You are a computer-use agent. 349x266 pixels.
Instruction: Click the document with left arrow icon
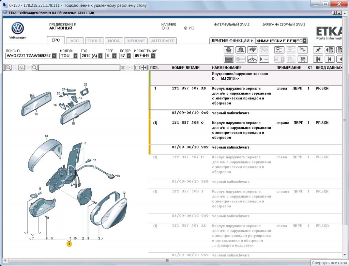click(x=330, y=50)
